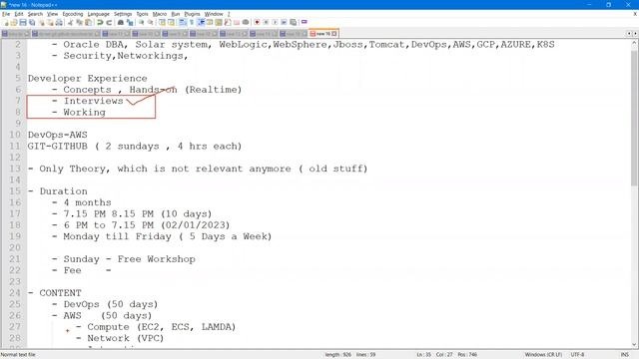Open the Encoding menu
639x359 pixels.
(73, 14)
